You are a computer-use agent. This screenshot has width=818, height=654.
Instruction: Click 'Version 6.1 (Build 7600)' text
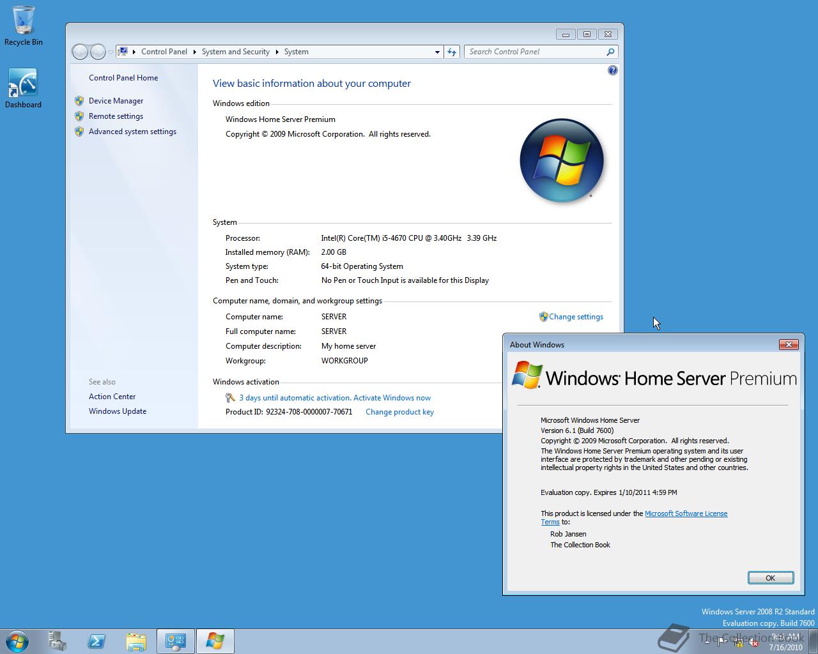pos(577,430)
